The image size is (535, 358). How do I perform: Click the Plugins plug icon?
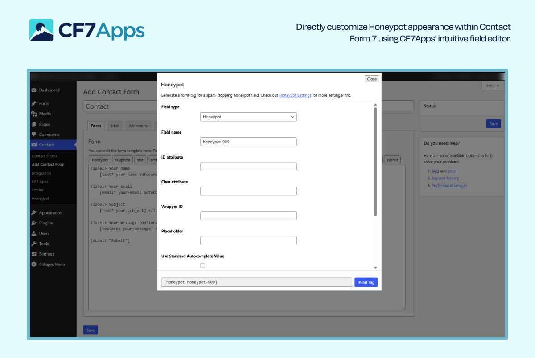tap(34, 223)
